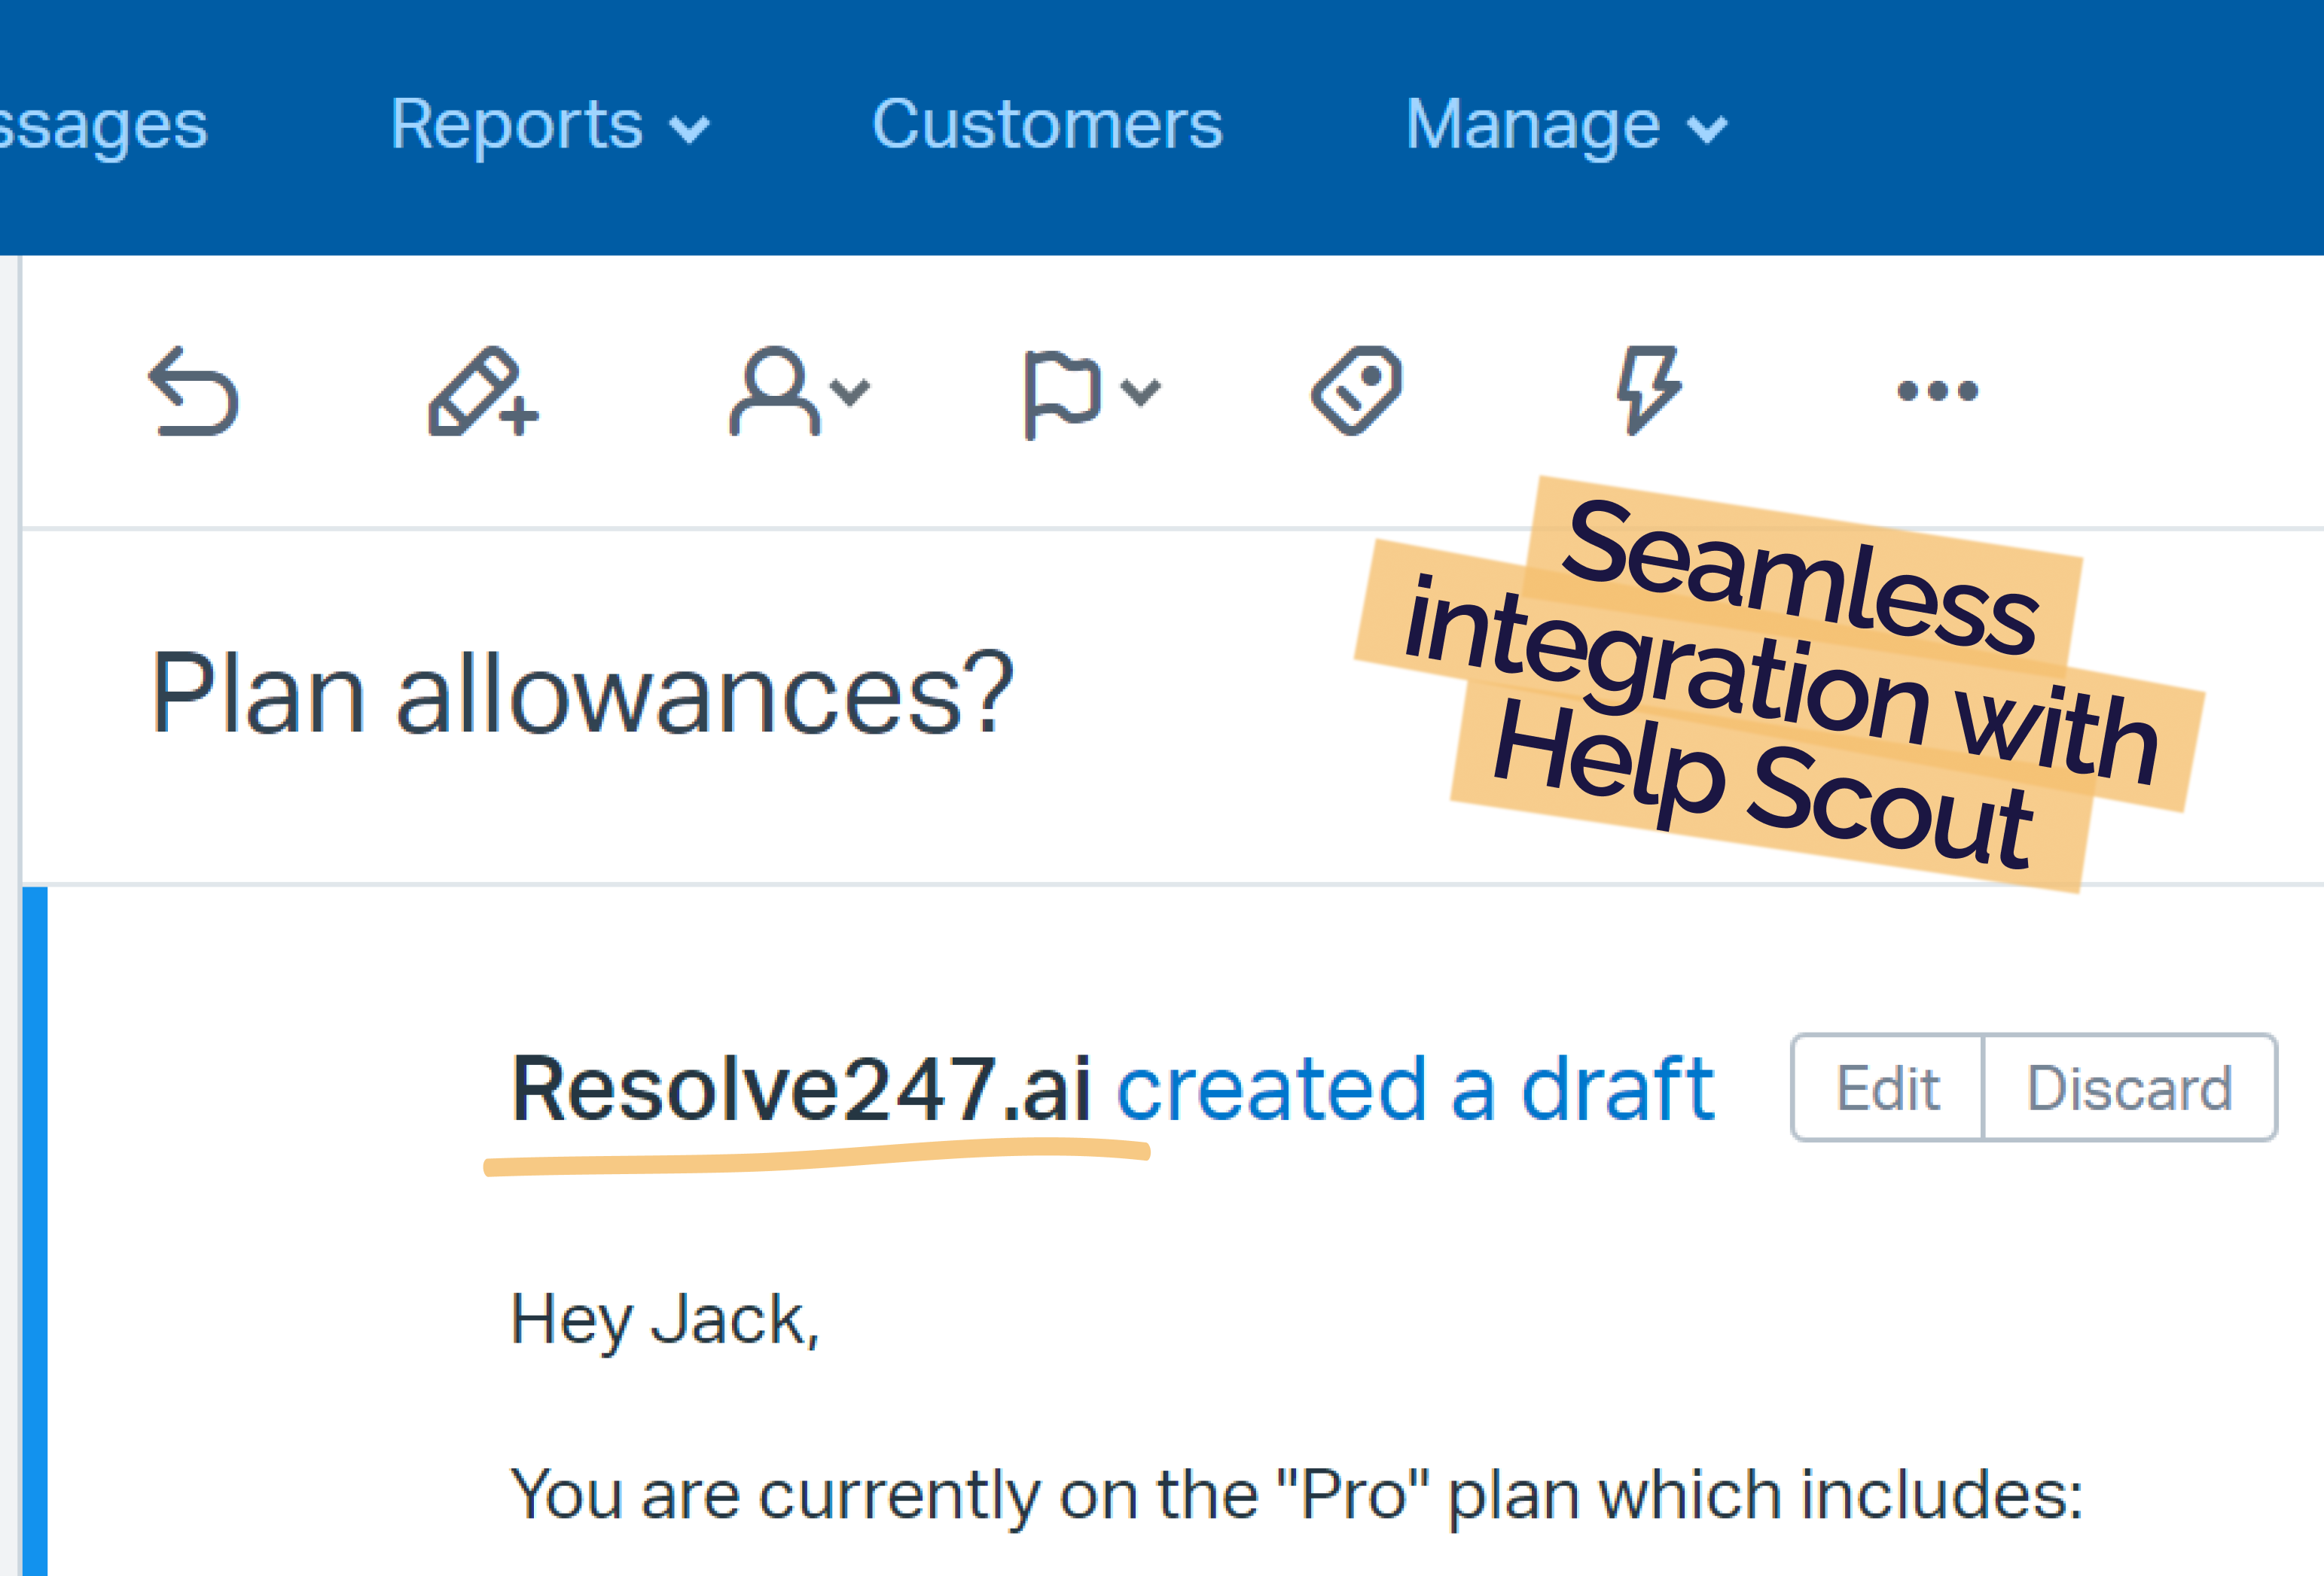Open the assign user icon
Image resolution: width=2324 pixels, height=1576 pixels.
point(774,391)
